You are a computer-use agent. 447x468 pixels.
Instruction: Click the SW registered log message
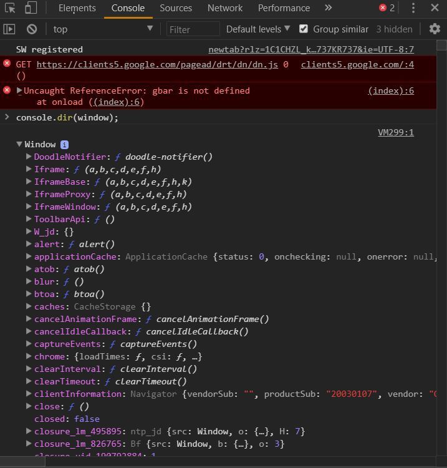tap(49, 49)
